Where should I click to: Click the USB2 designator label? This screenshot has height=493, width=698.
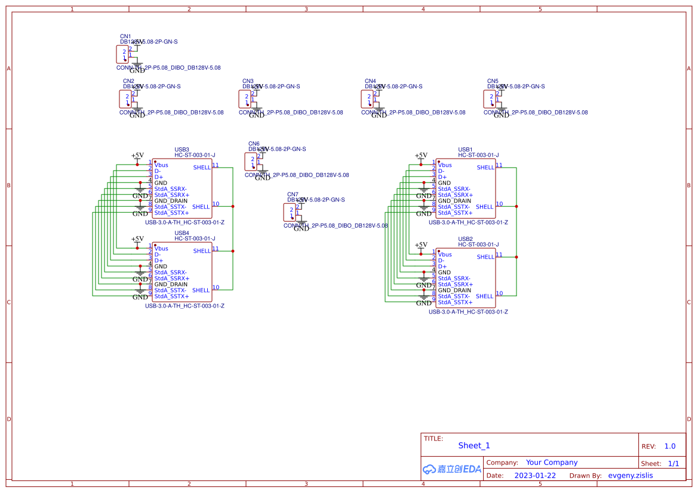(x=465, y=238)
